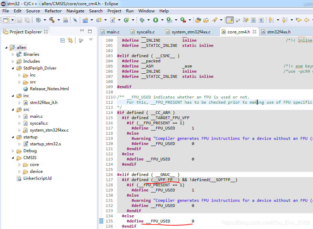Screen dimensions: 313x229
Task: Collapse the StdPeriph_Driver folder
Action: [x=13, y=68]
